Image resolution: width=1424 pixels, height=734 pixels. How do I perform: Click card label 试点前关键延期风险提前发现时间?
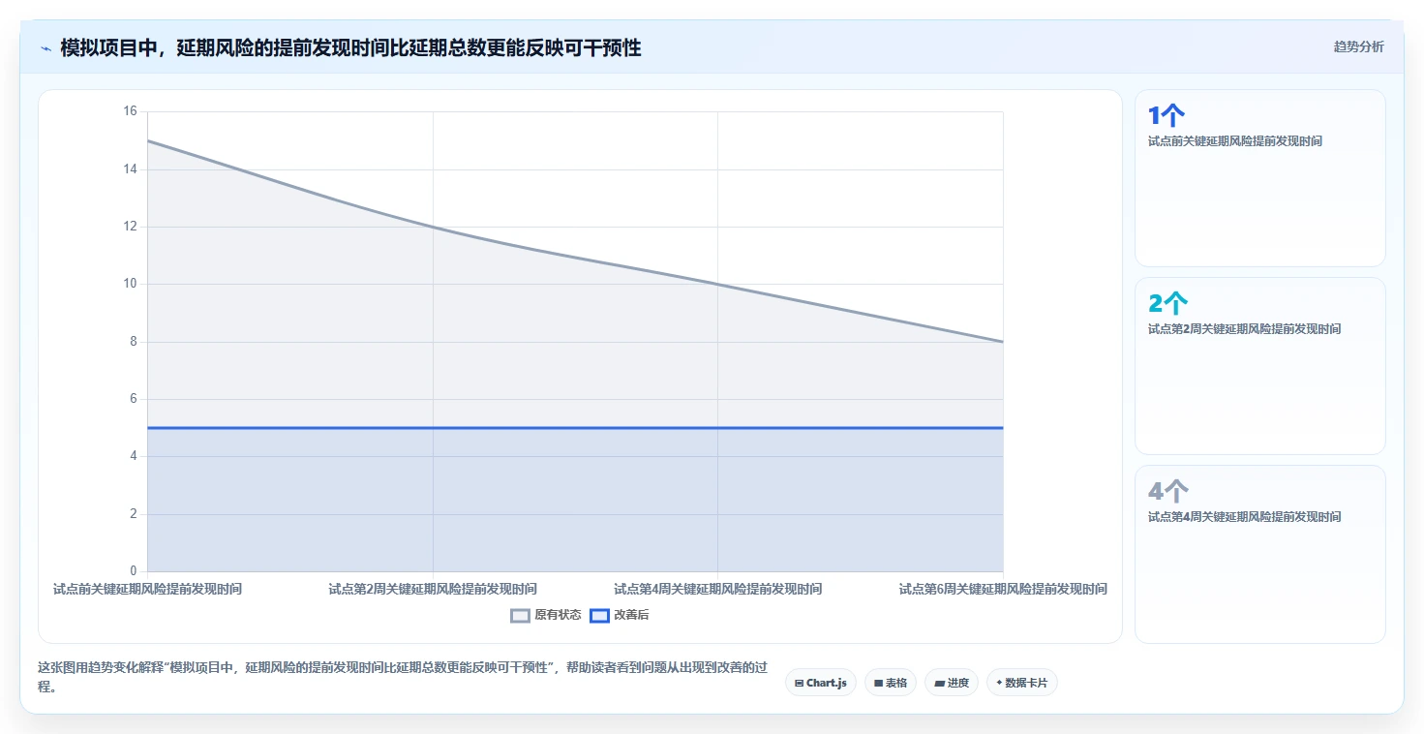(x=1235, y=141)
